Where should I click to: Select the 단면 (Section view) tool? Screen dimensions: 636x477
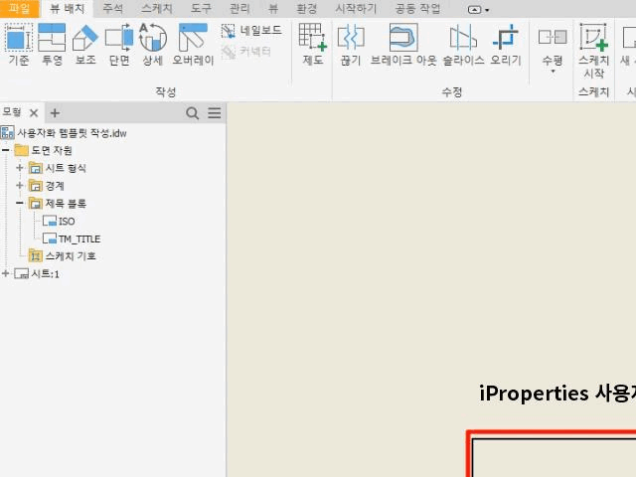pos(119,44)
